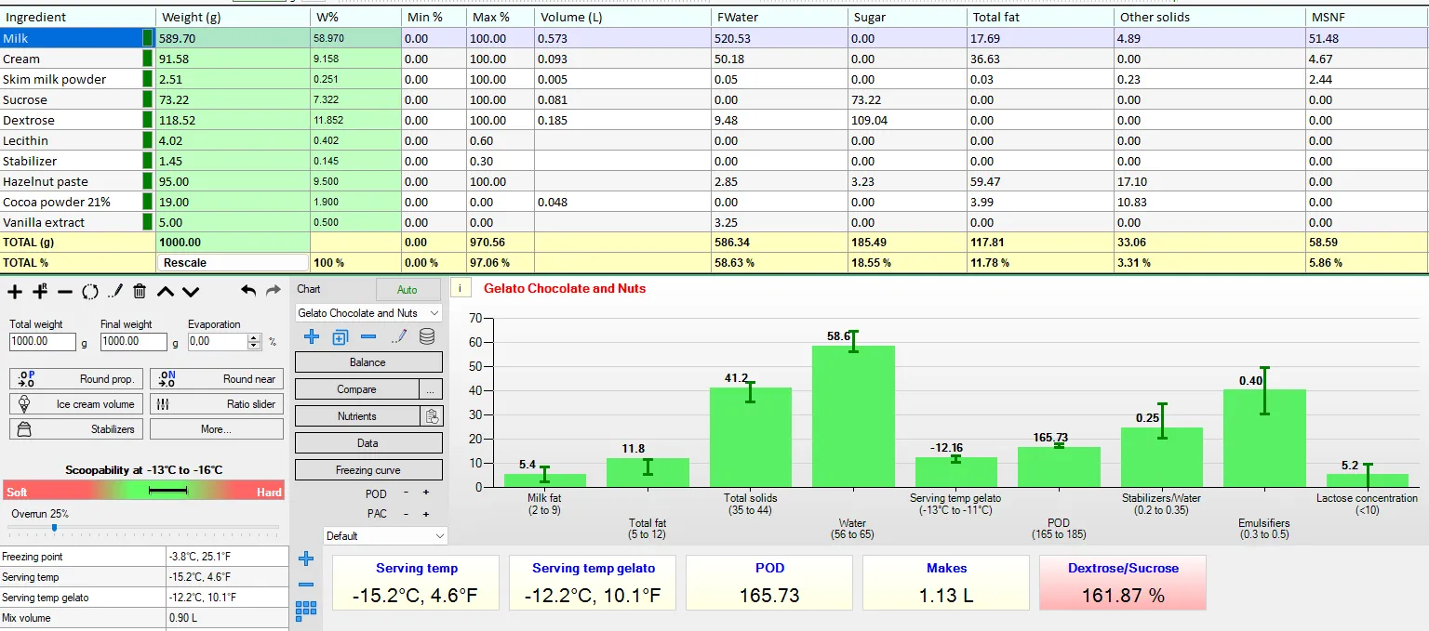Undo the last change
Viewport: 1429px width, 631px height.
click(248, 291)
